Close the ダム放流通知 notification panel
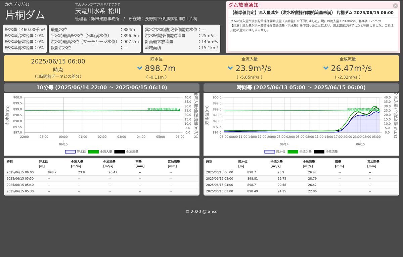 pyautogui.click(x=395, y=6)
